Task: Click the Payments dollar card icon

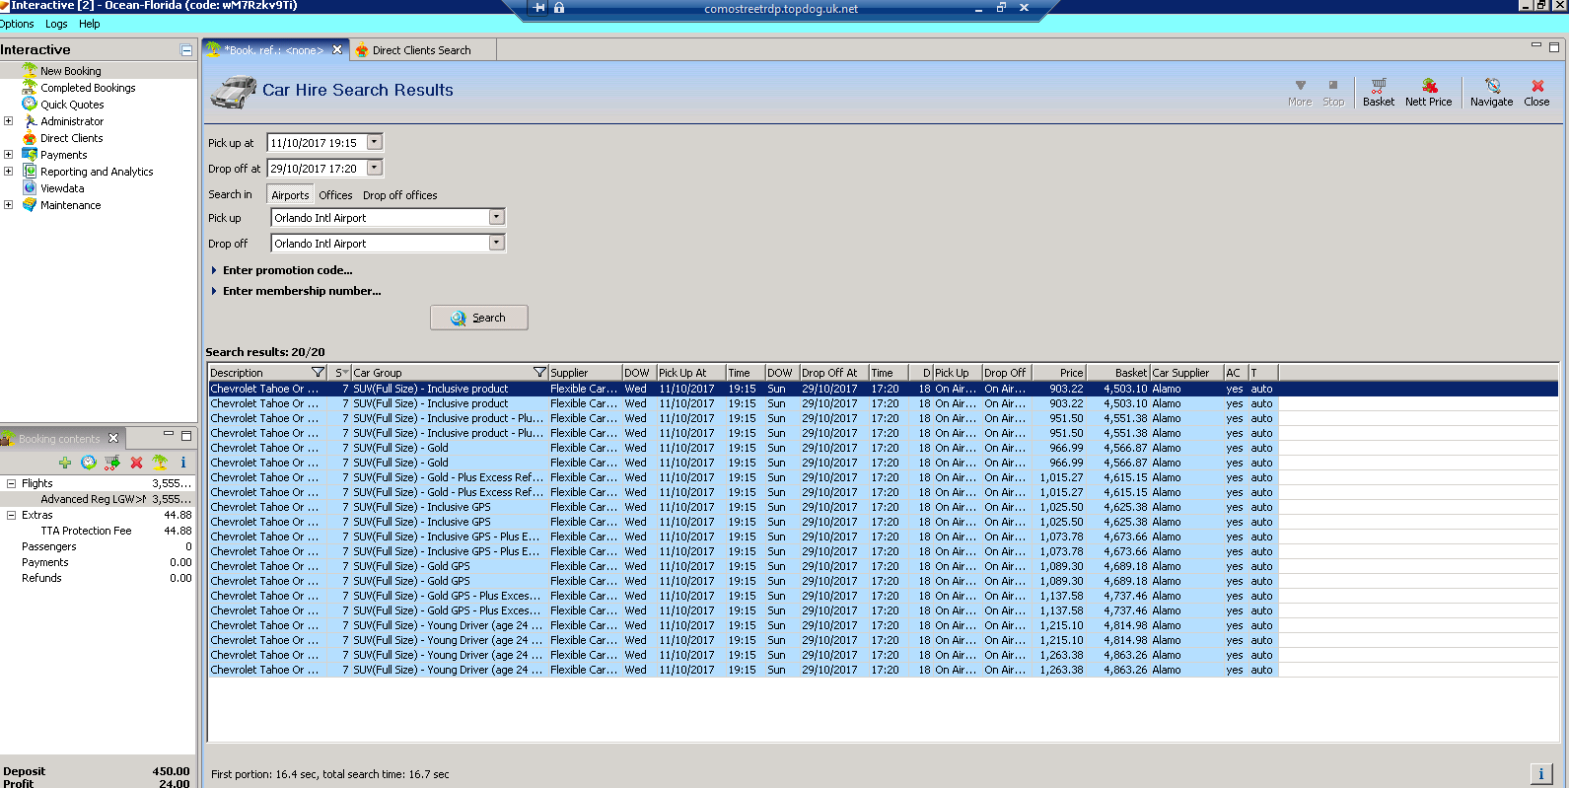Action: (30, 154)
